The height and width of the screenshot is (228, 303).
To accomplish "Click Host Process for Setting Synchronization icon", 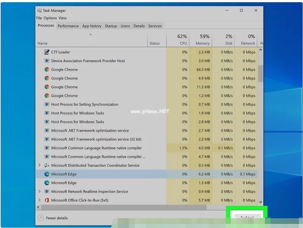I will (47, 104).
